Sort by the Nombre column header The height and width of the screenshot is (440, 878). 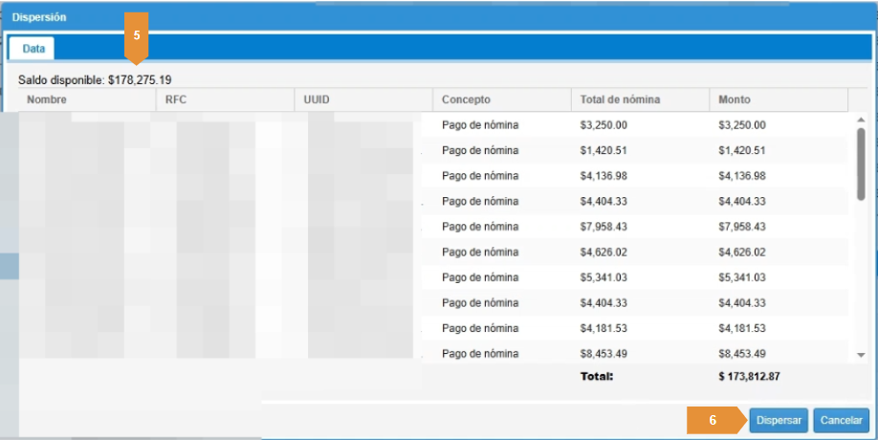(47, 99)
